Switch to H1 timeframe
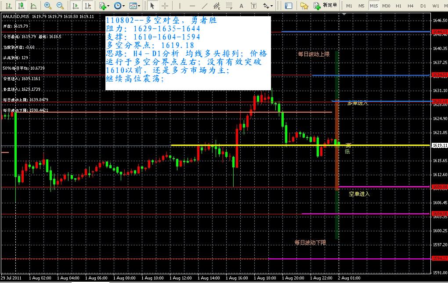The image size is (448, 283). 398,6
